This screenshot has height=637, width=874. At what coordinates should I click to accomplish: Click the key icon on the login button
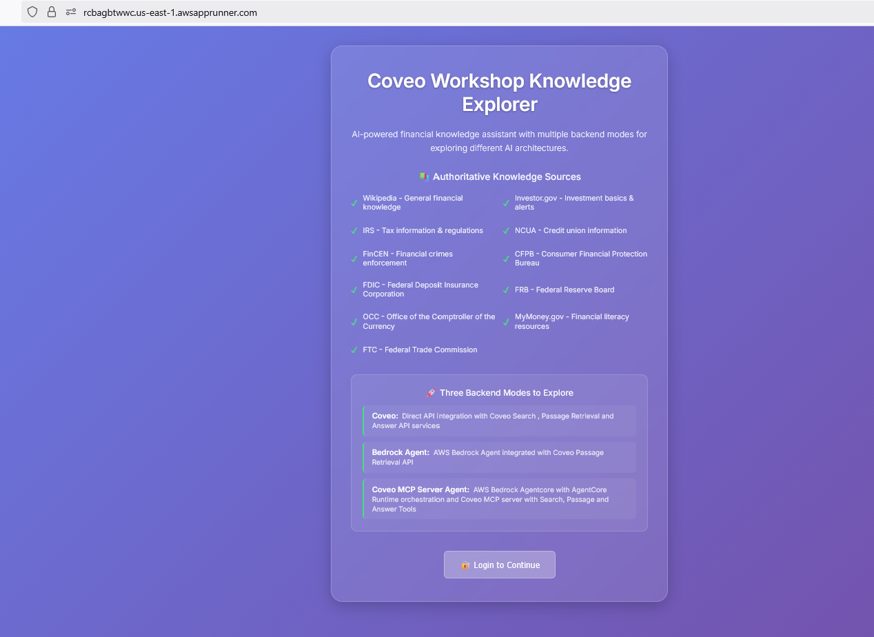(465, 565)
